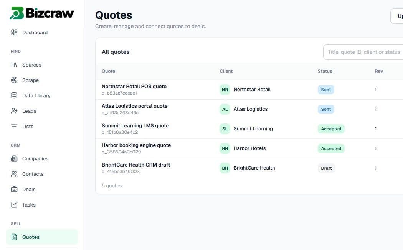Click the partially visible top-right button
Image resolution: width=403 pixels, height=250 pixels.
pos(397,16)
